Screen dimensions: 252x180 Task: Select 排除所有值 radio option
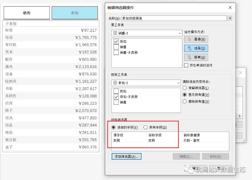185,101
